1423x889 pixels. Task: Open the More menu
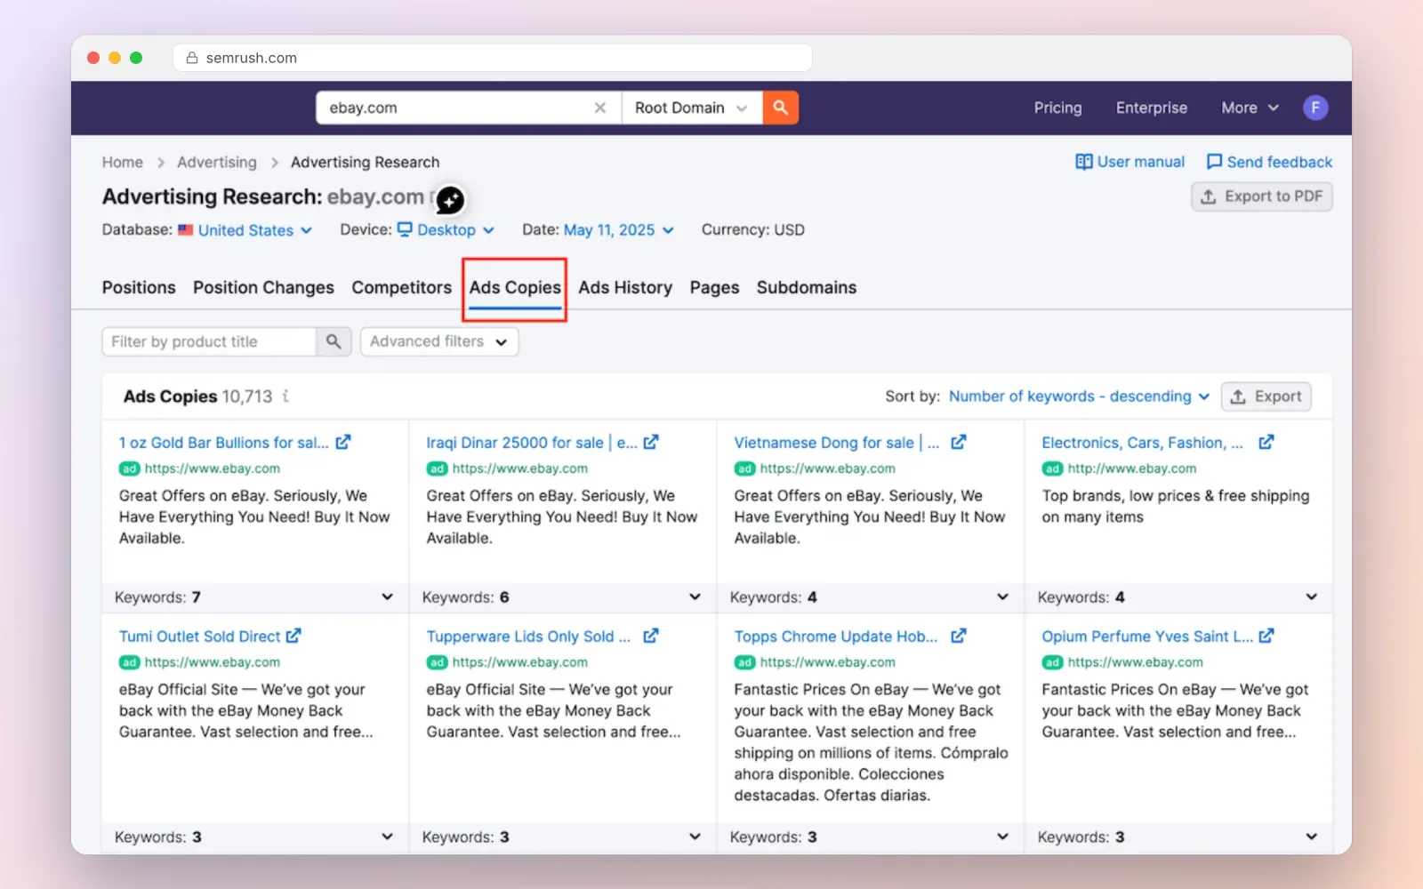tap(1250, 108)
